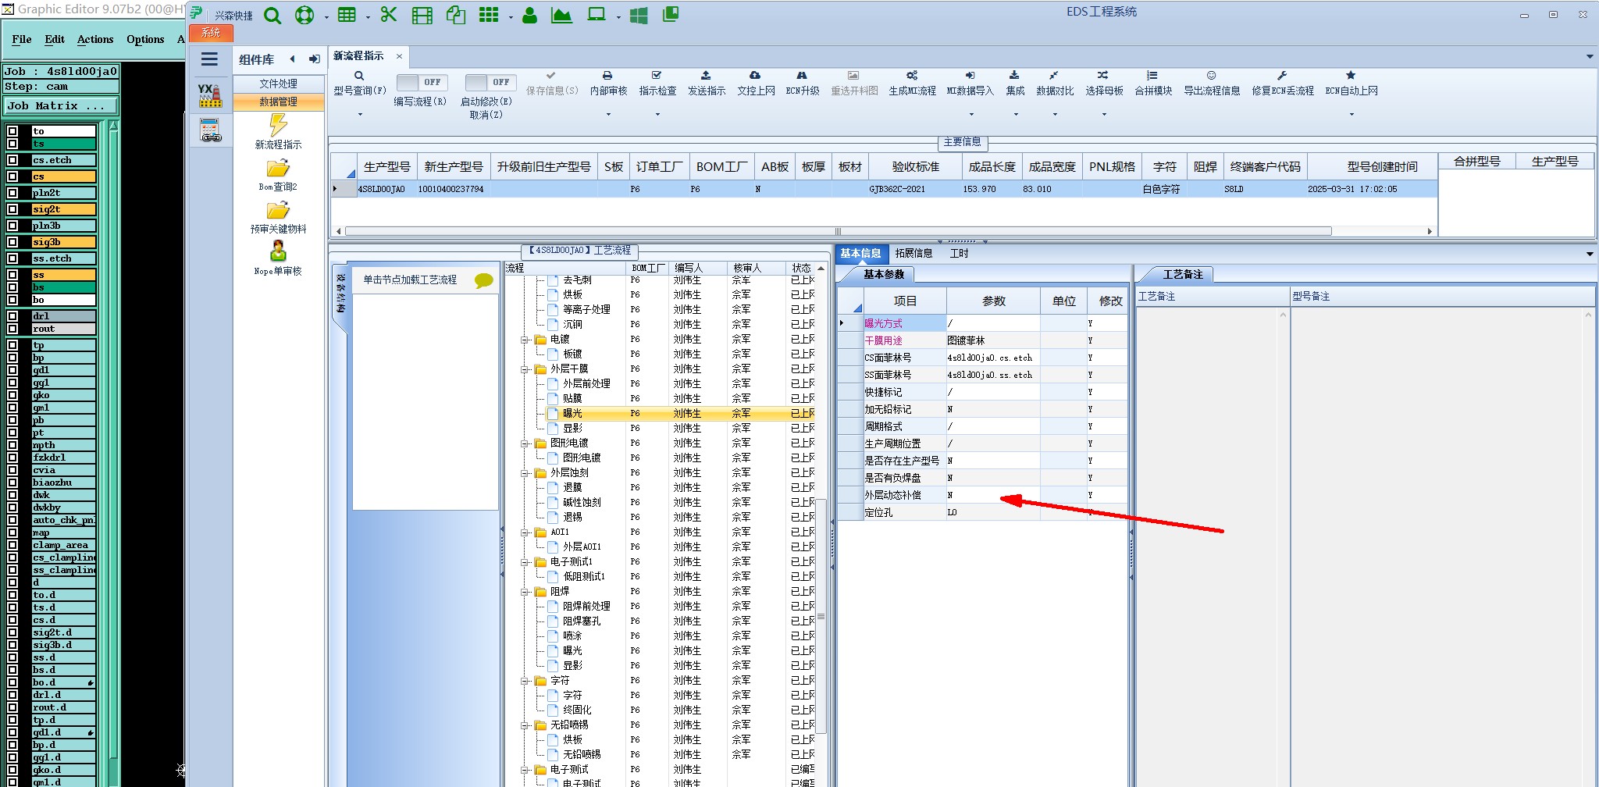Open the Actions menu in Graphic Editor
Screen dimensions: 1599x787
click(x=95, y=39)
